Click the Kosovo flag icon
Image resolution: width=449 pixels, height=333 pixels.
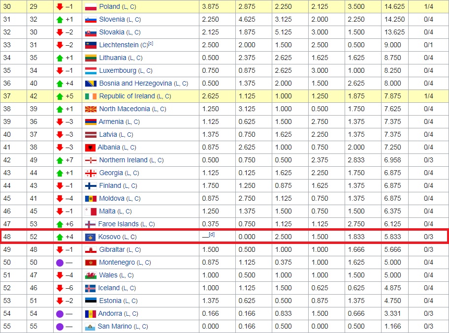coord(91,237)
